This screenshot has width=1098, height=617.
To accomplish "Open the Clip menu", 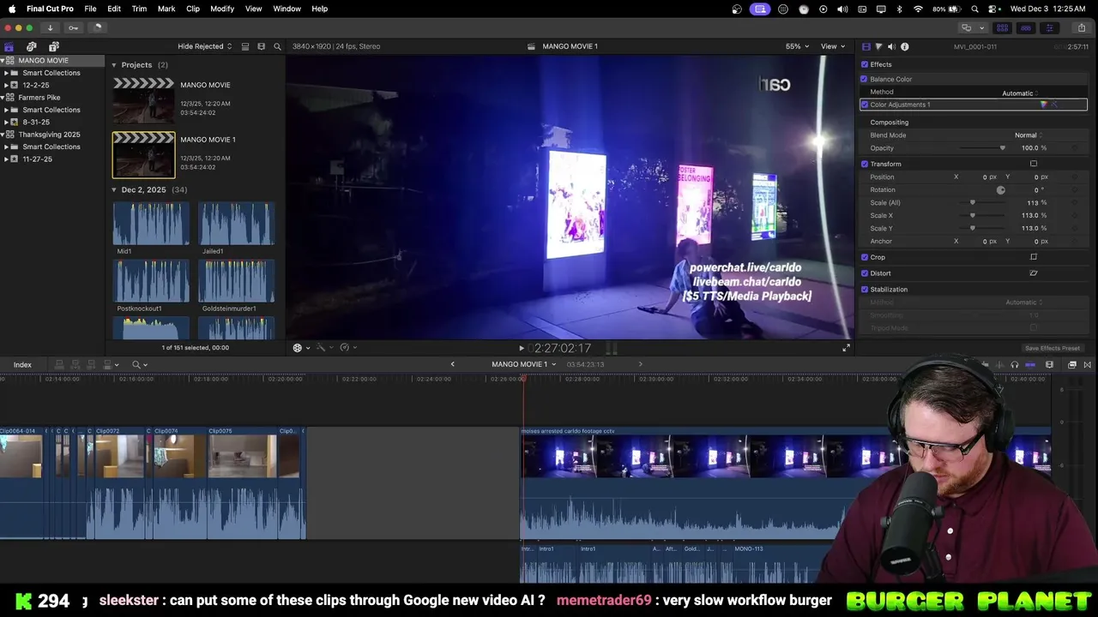I will [x=193, y=9].
